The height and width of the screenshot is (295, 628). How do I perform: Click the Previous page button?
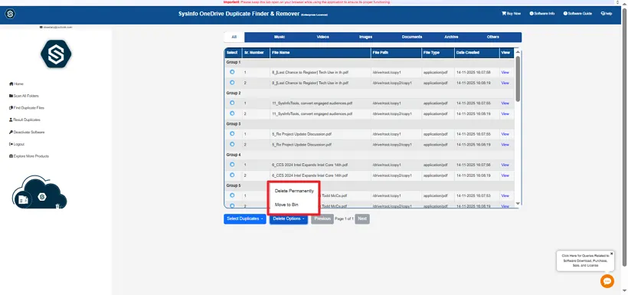322,219
